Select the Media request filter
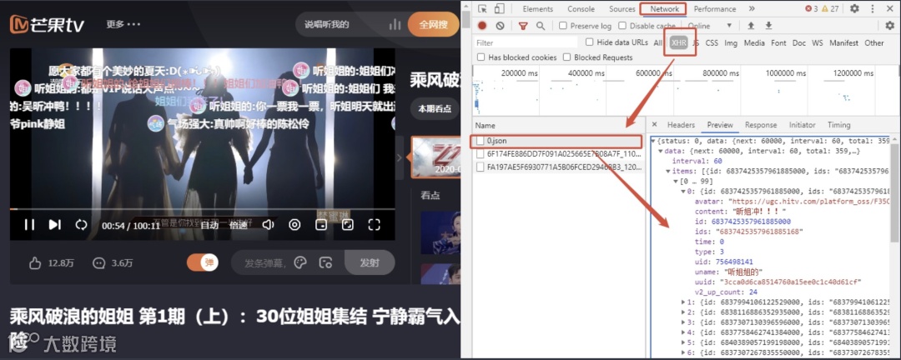This screenshot has height=360, width=901. point(754,43)
